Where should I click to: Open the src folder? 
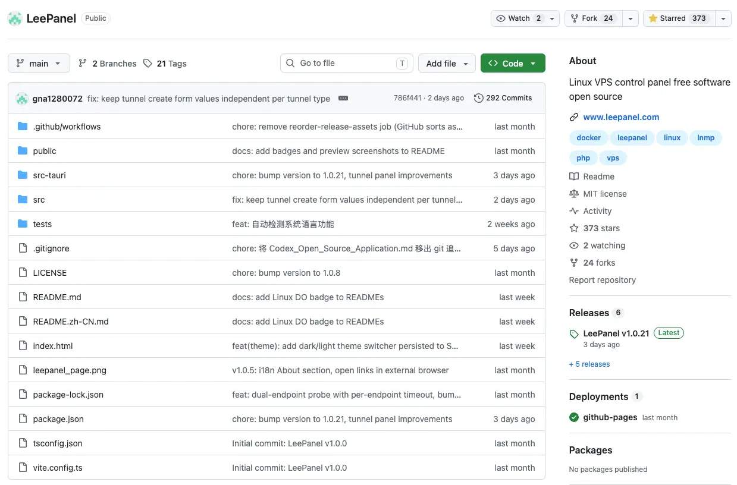coord(39,200)
